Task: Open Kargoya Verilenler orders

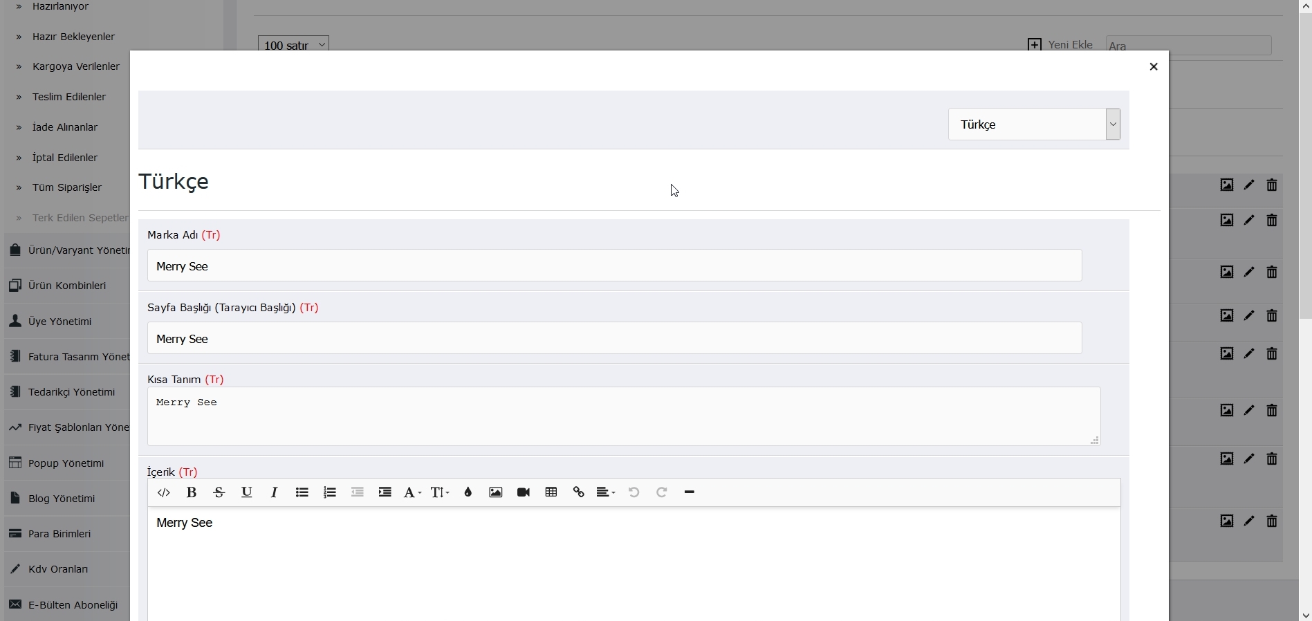Action: pyautogui.click(x=76, y=66)
